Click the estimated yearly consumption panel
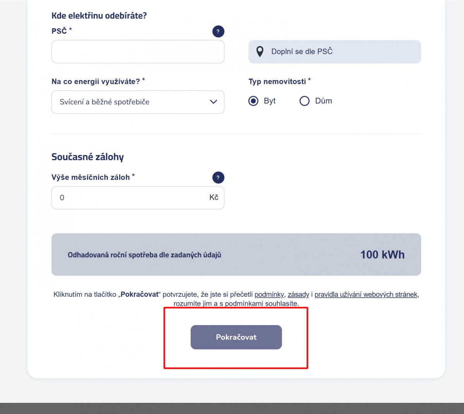This screenshot has width=464, height=414. tap(236, 254)
